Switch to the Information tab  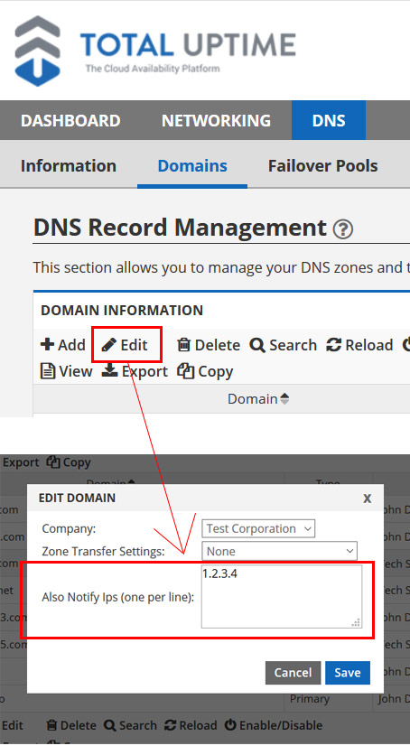[69, 165]
